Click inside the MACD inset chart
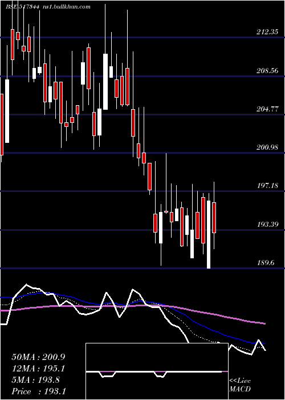This screenshot has width=285, height=400. [157, 371]
